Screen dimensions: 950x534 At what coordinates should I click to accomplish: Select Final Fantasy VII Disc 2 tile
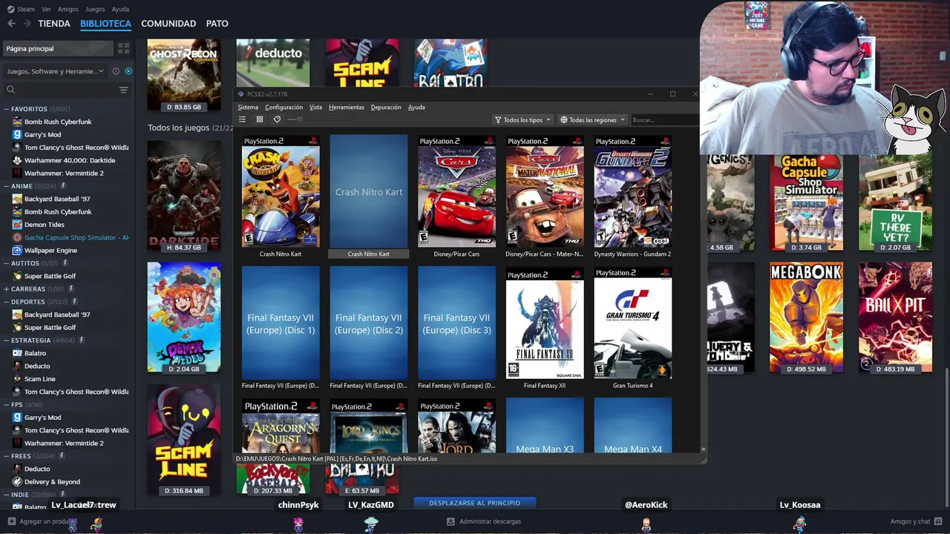click(369, 323)
